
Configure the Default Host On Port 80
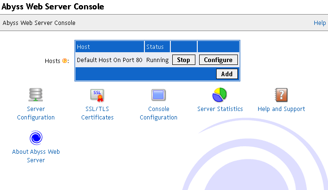[x=218, y=60]
